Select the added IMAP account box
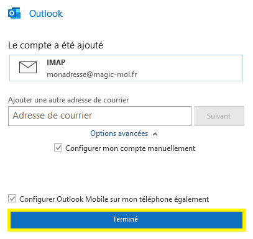Viewport: 253px width, 239px height. tap(126, 68)
